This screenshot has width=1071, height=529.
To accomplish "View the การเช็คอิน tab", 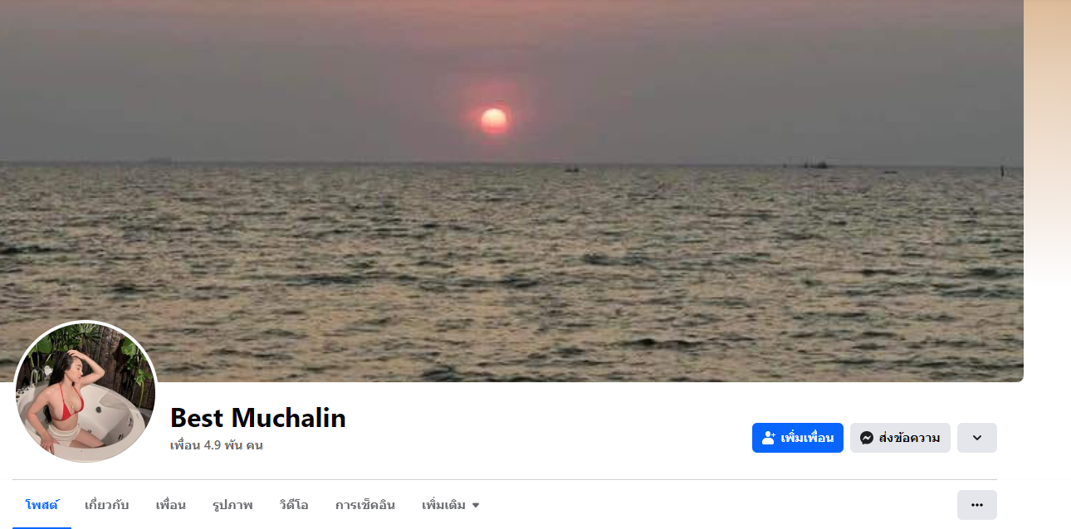I will click(x=365, y=505).
